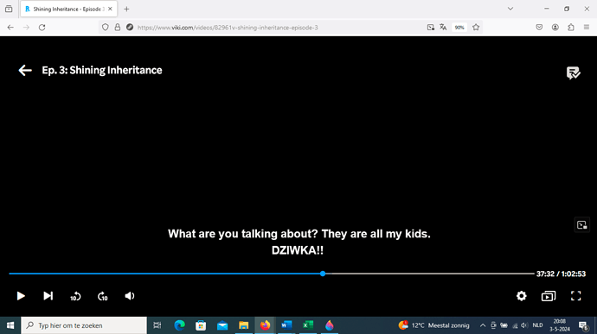Viewport: 597px width, 334px height.
Task: Open Firefox View recent browsing
Action: click(x=9, y=9)
